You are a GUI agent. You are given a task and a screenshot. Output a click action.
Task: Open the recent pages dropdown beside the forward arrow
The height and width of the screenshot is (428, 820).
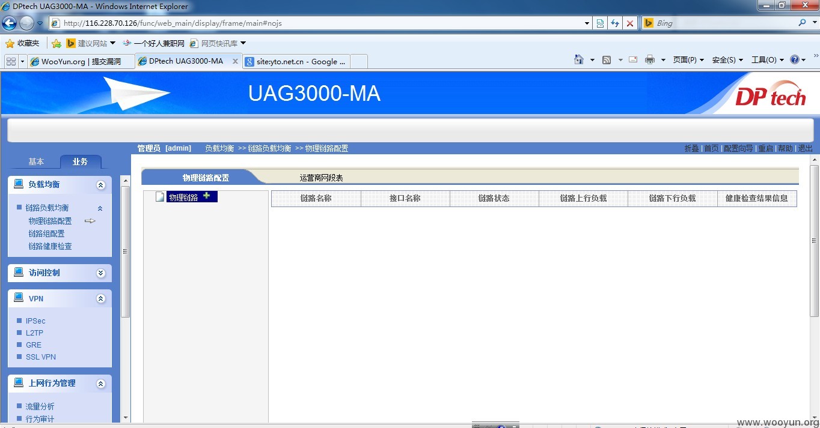click(x=40, y=23)
